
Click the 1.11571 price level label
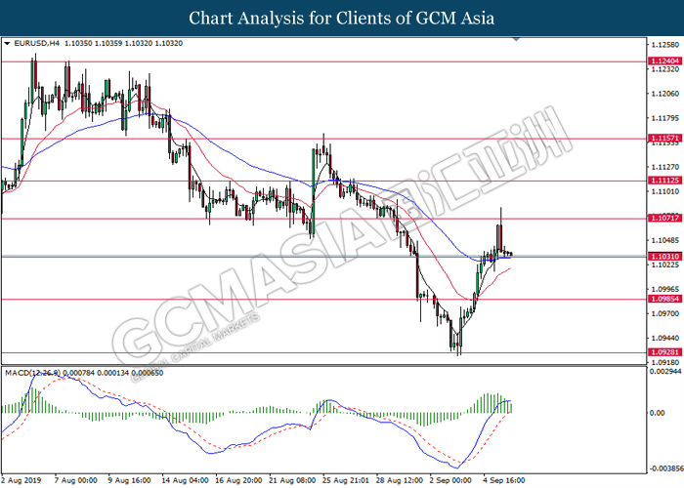664,139
